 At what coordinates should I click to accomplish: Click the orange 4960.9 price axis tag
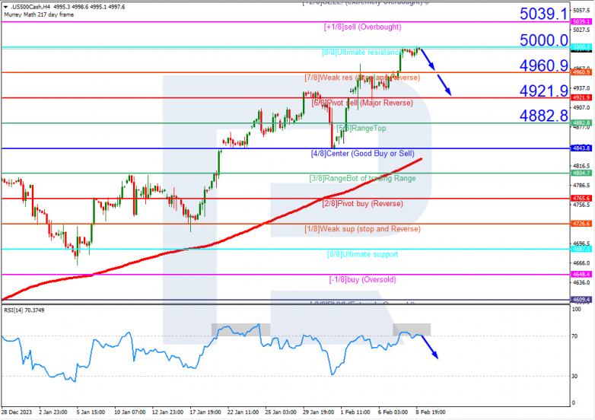click(581, 72)
